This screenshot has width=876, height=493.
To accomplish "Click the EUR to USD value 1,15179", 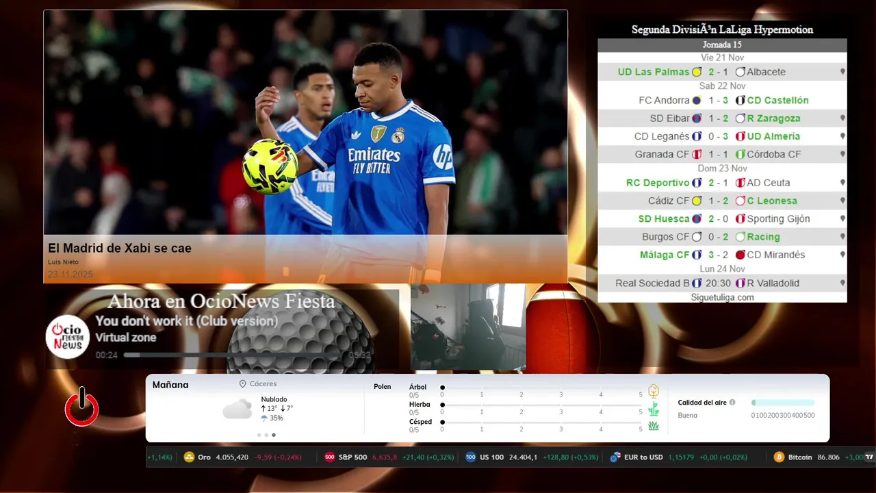I will pyautogui.click(x=681, y=457).
